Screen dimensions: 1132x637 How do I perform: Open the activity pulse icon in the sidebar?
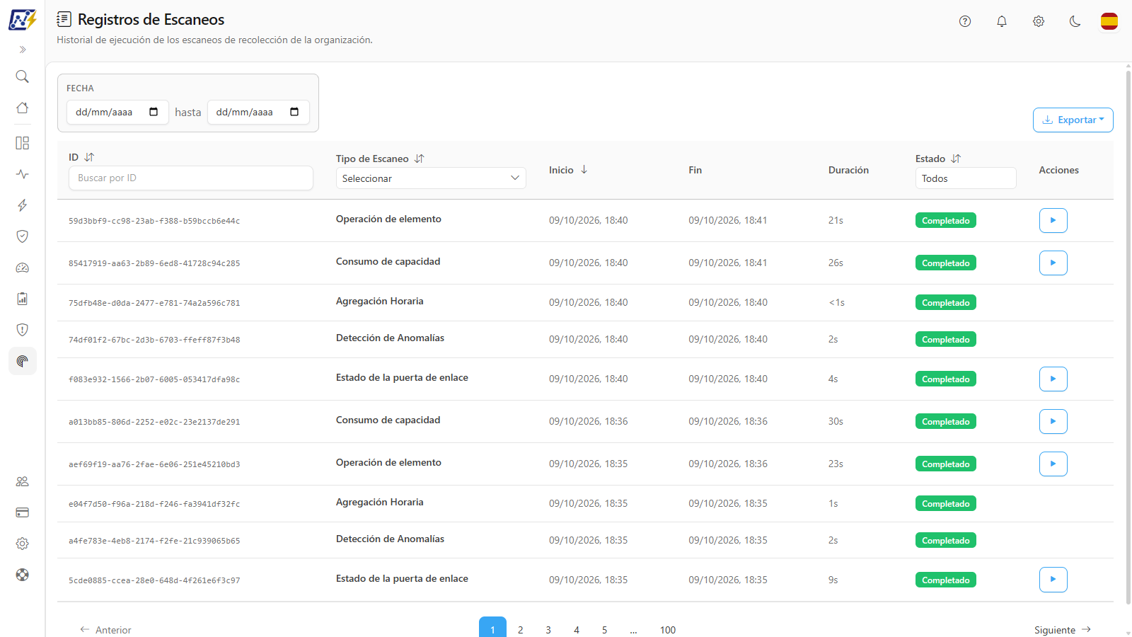point(23,174)
